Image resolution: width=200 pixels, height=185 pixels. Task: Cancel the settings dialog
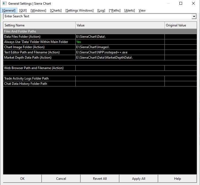pos(61,178)
